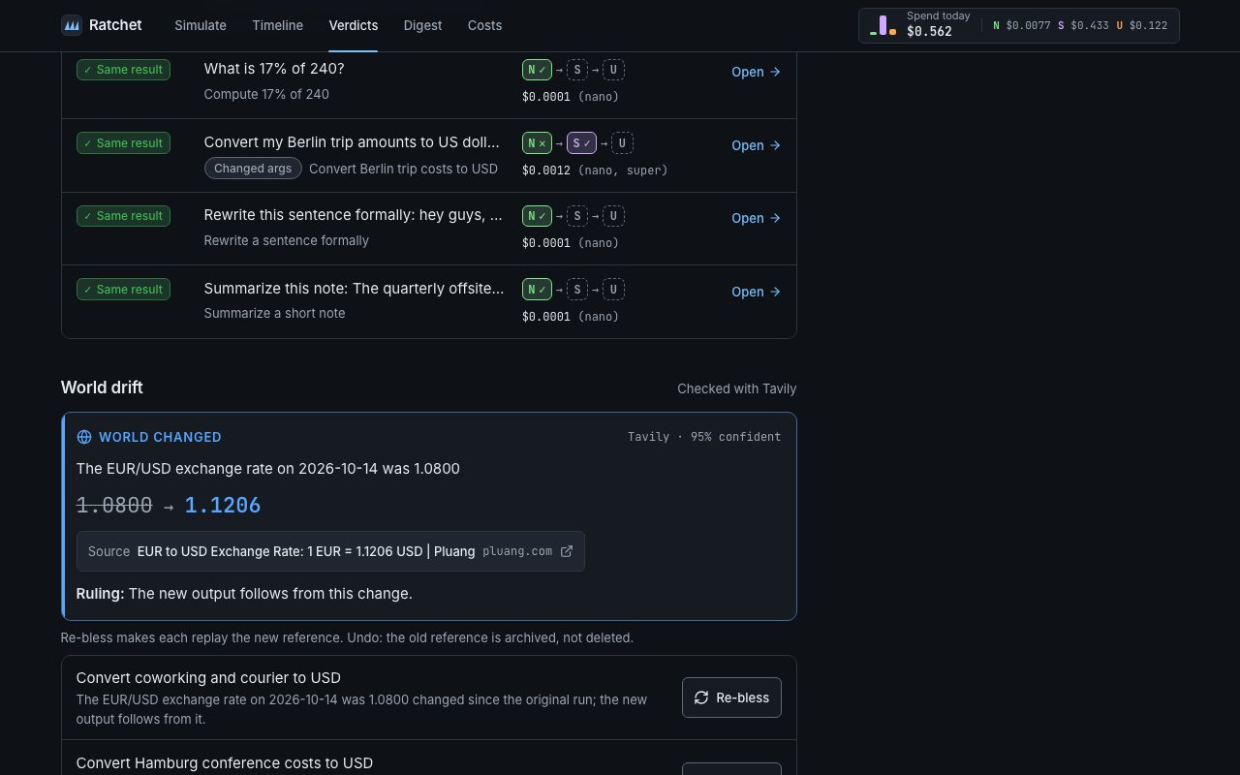Viewport: 1240px width, 775px height.
Task: Click the struck-through old rate 1.0800
Action: coord(114,506)
